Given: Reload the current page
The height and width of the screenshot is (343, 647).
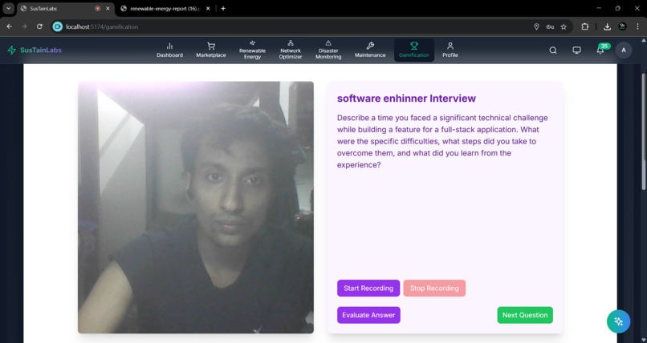Looking at the screenshot, I should pyautogui.click(x=39, y=26).
